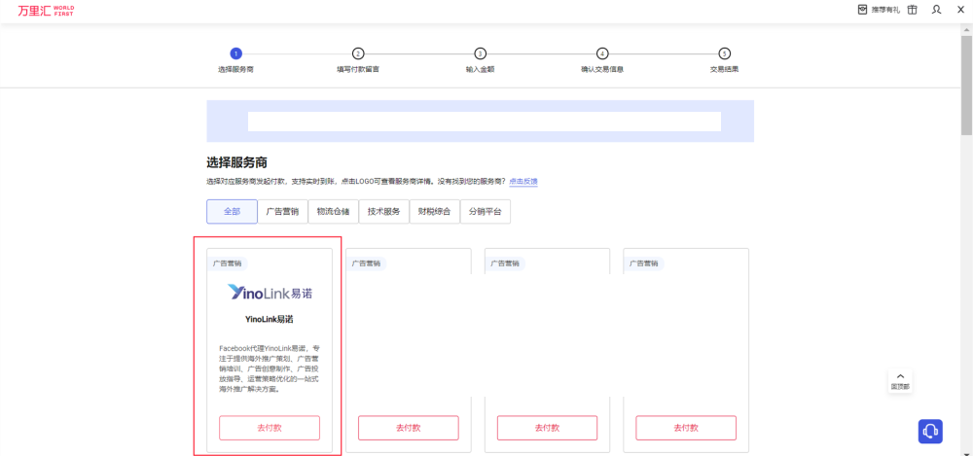
Task: Close the payment flow with the X icon
Action: coord(960,10)
